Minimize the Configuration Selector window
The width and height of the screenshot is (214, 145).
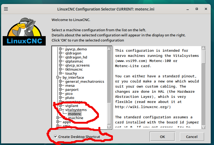[x=188, y=9]
